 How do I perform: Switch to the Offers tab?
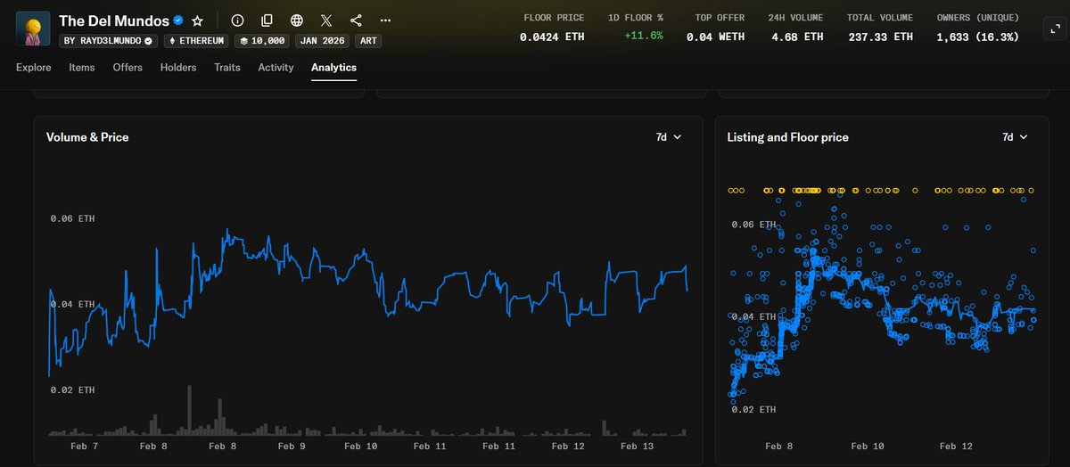pyautogui.click(x=128, y=68)
